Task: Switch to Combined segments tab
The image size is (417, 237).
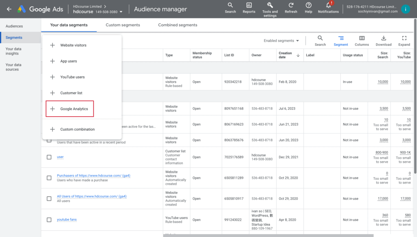Action: 178,25
